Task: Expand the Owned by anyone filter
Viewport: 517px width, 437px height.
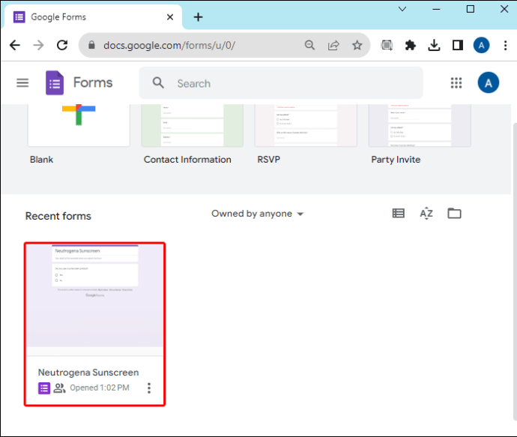Action: click(258, 214)
